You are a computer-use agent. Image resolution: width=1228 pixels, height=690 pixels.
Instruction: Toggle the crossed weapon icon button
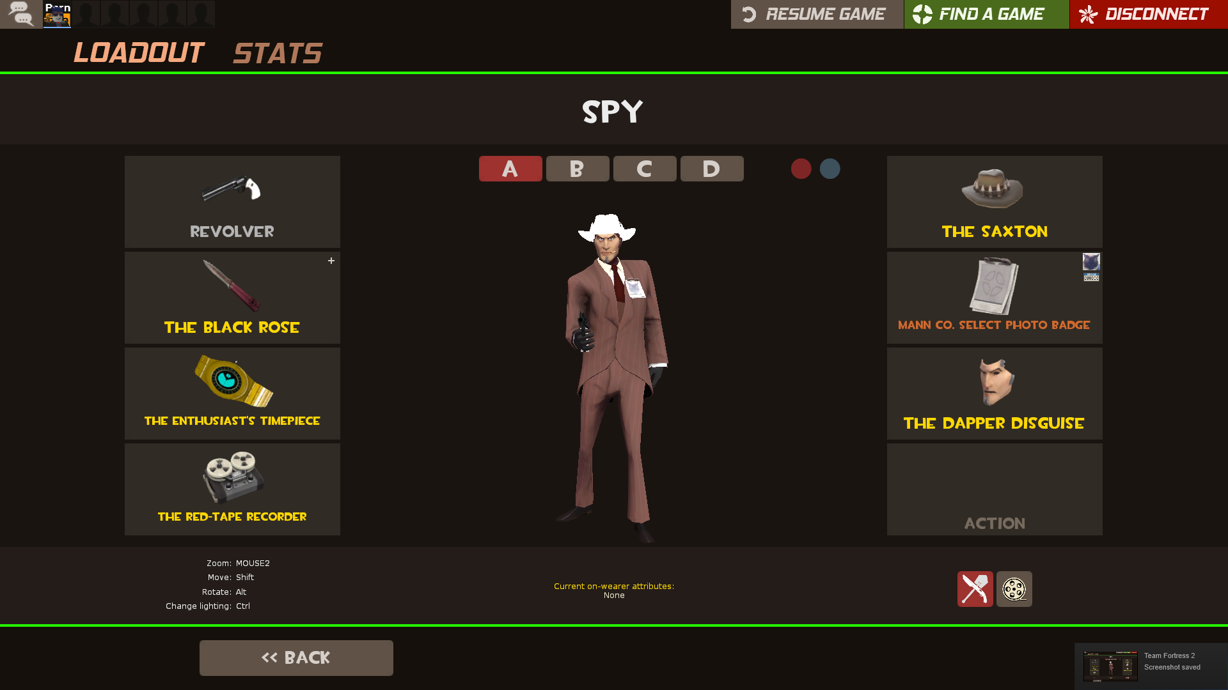pyautogui.click(x=975, y=589)
